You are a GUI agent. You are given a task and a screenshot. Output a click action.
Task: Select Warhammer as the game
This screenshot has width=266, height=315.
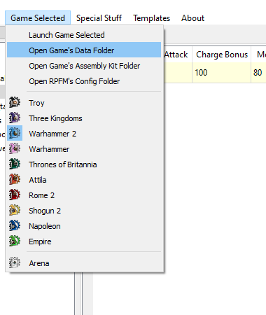[84, 149]
